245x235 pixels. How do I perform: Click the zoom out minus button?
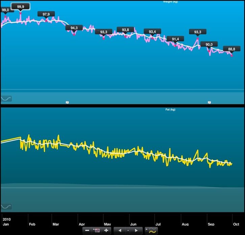(87, 231)
